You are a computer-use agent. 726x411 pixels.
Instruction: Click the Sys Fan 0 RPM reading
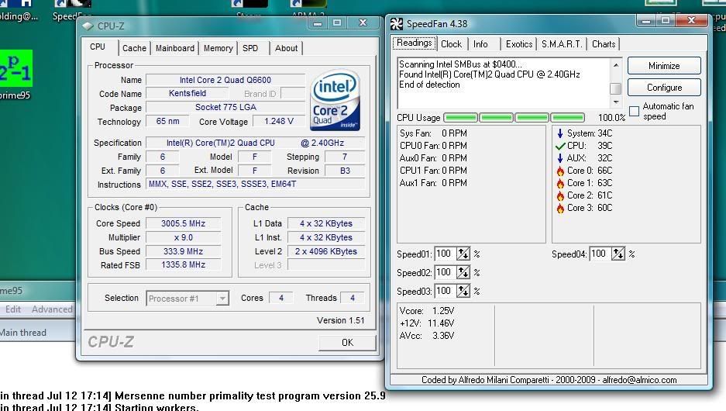(x=433, y=133)
